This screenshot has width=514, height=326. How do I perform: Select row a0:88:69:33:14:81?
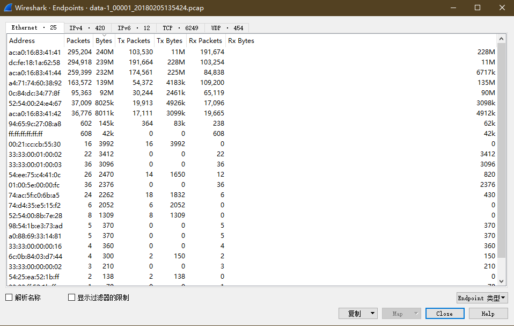[252, 235]
